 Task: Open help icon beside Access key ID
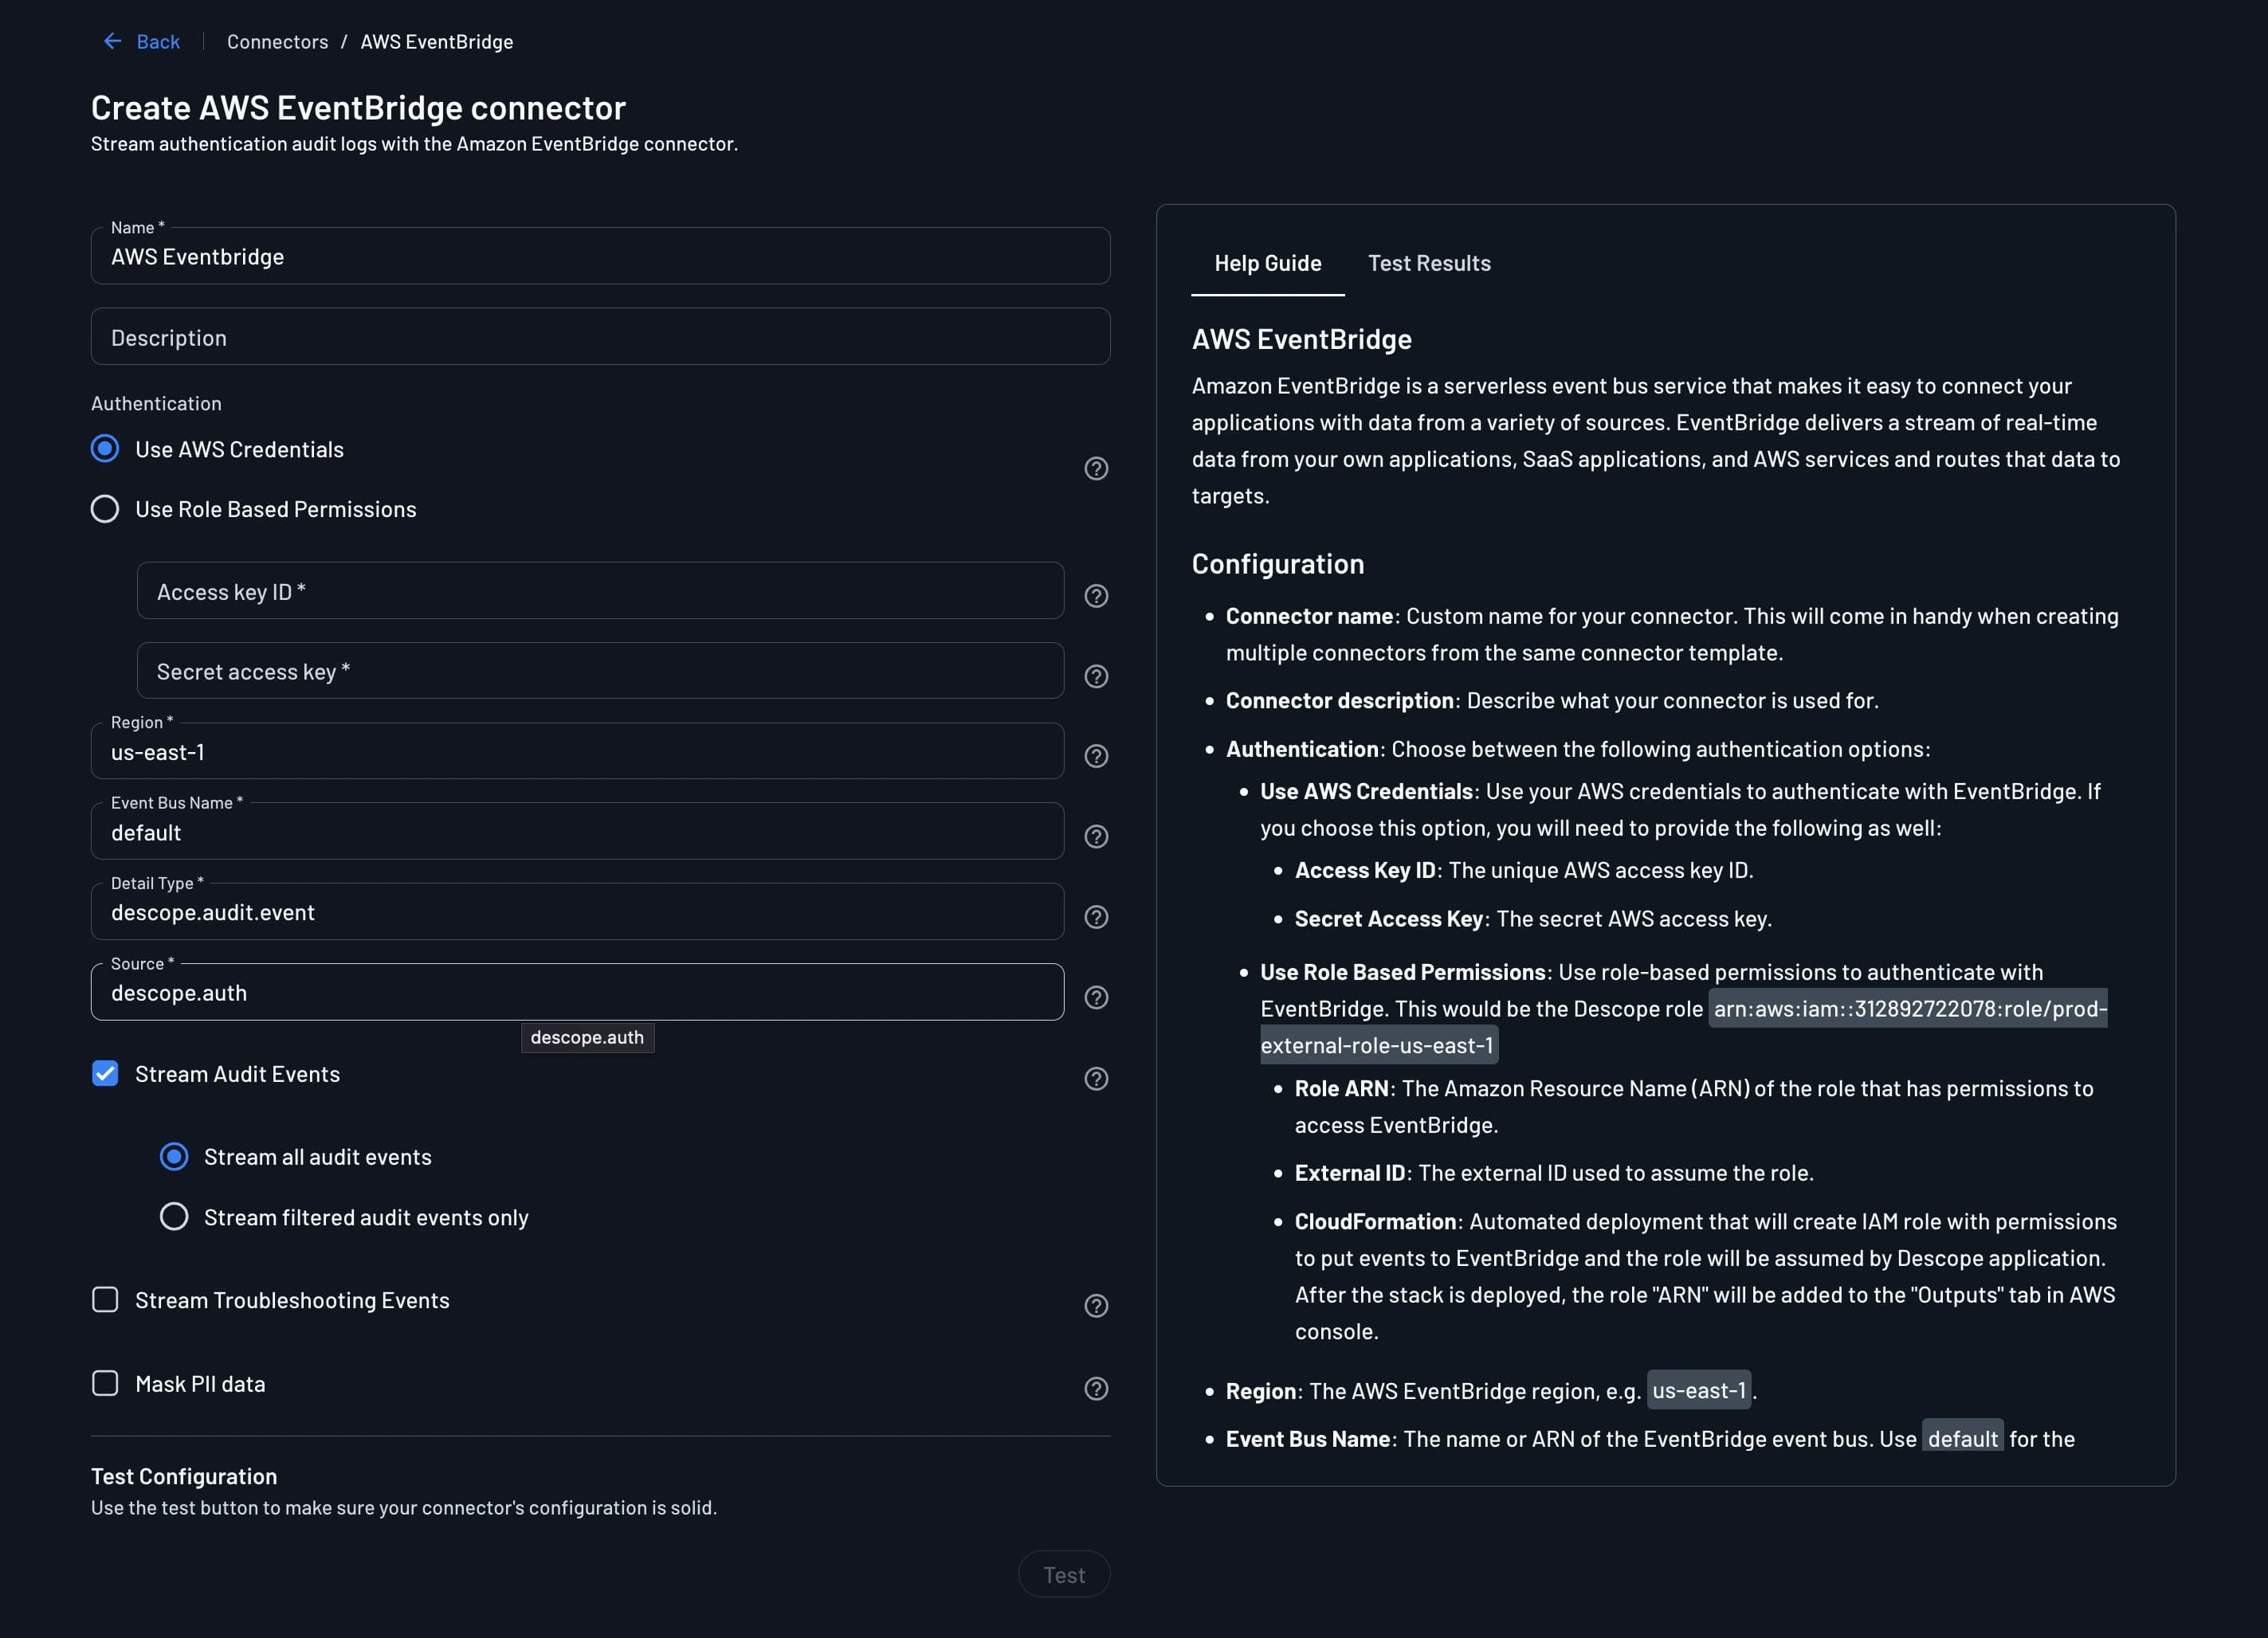pyautogui.click(x=1096, y=595)
